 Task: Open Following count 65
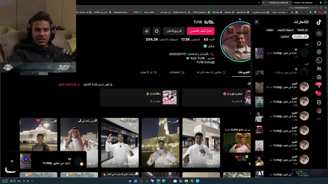209,40
